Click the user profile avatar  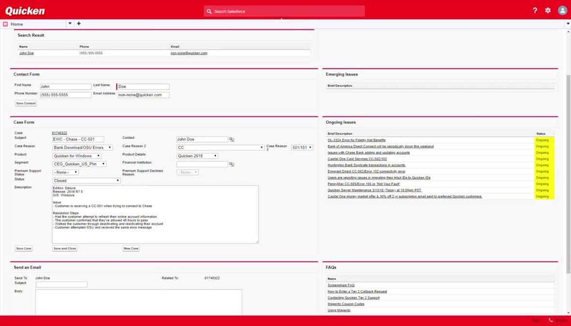[562, 11]
